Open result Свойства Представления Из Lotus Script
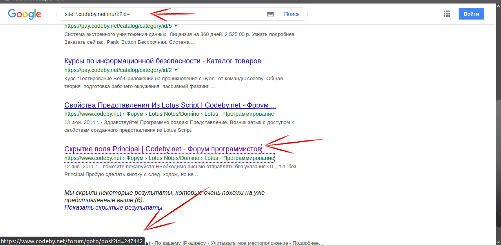Image resolution: width=501 pixels, height=246 pixels. click(170, 105)
